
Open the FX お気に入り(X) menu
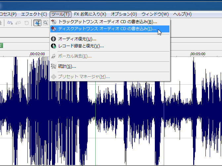pos(90,14)
